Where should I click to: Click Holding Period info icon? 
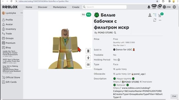pos(119,60)
